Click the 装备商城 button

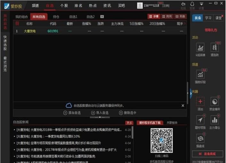pyautogui.click(x=207, y=154)
